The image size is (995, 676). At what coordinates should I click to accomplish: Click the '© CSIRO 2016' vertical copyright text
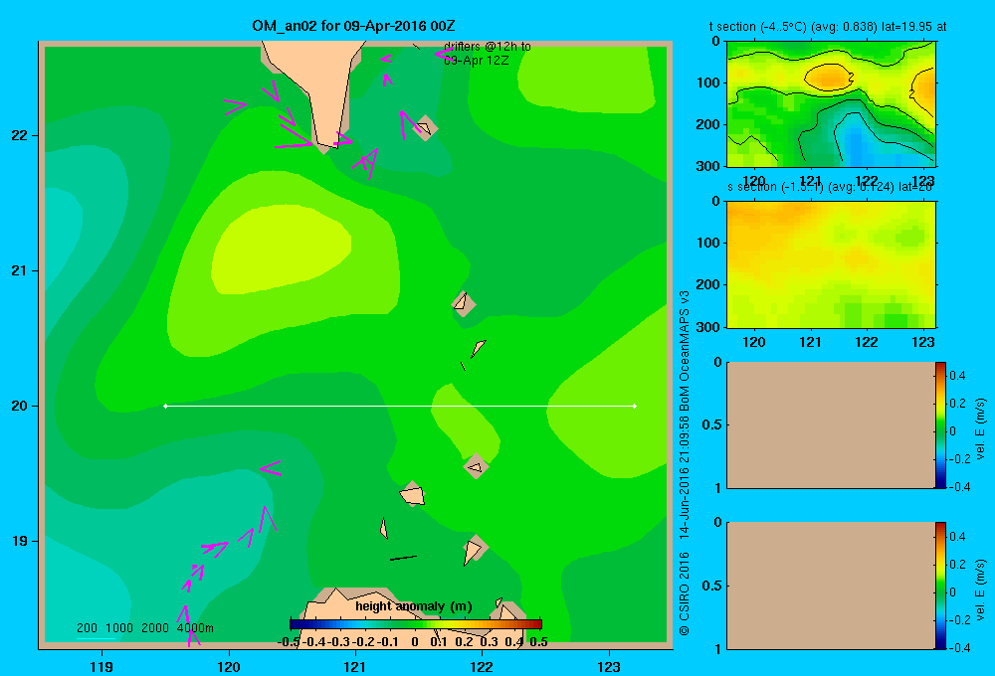685,593
